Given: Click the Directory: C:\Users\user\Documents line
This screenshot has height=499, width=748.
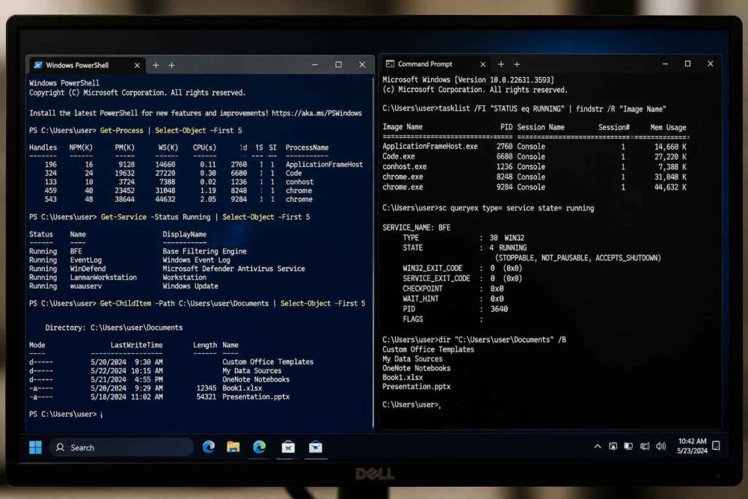Looking at the screenshot, I should click(114, 328).
